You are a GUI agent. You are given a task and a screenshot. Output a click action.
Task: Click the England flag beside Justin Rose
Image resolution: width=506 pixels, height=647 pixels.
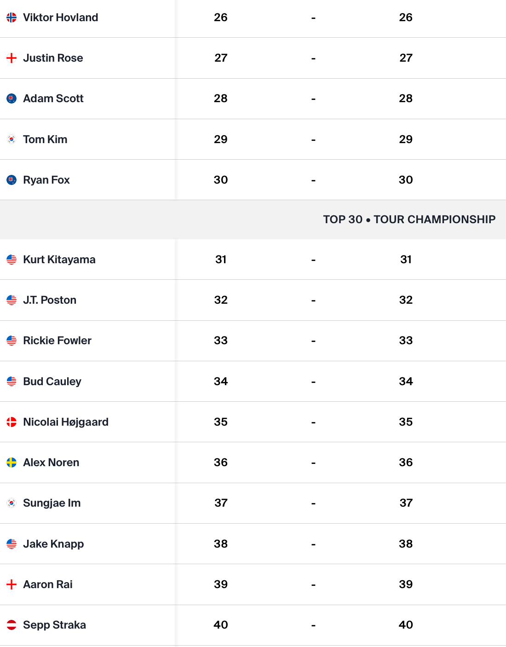click(11, 58)
